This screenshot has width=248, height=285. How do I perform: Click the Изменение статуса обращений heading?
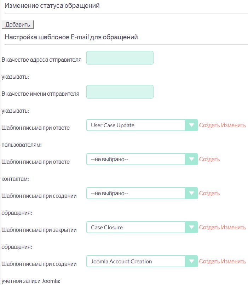click(x=52, y=6)
